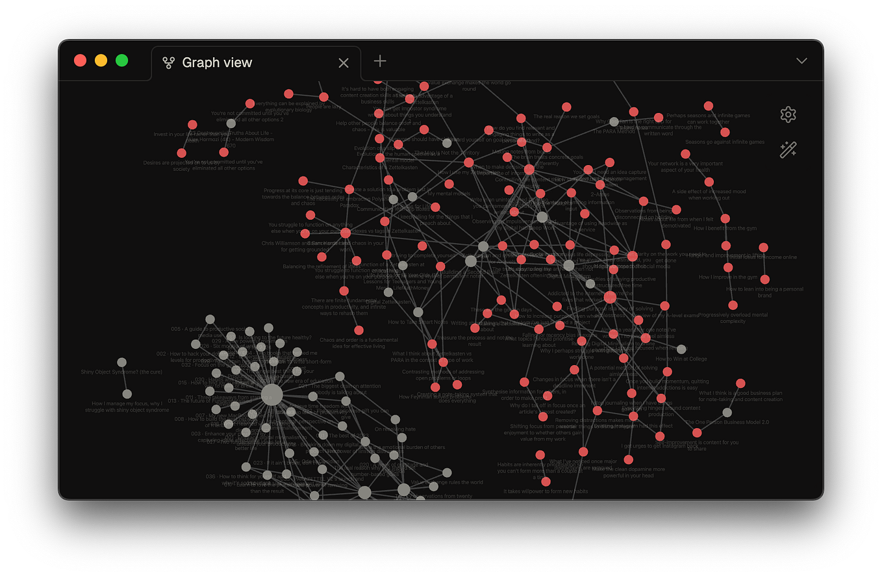The height and width of the screenshot is (577, 882).
Task: Click the yellow traffic light button
Action: click(101, 60)
